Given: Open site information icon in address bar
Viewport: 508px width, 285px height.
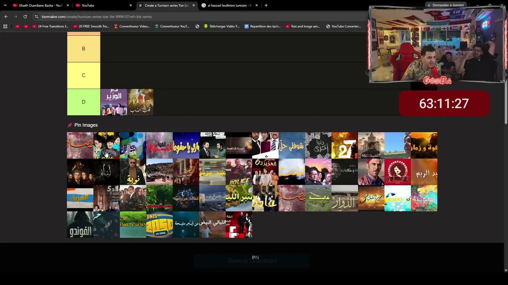Looking at the screenshot, I should (37, 17).
